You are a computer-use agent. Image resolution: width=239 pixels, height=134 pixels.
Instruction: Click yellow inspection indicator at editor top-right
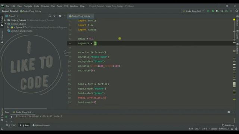point(234,20)
